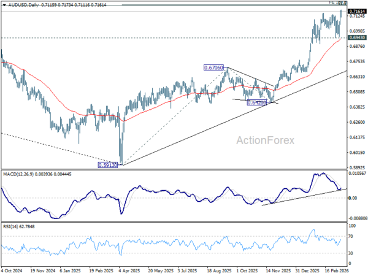Click the 0.69430 horizontal level label
This screenshot has width=368, height=276.
[355, 38]
